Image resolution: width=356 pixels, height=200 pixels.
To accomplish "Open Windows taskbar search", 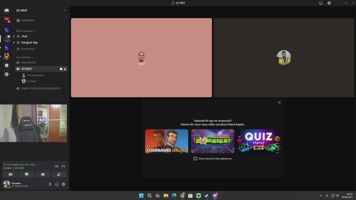I will pyautogui.click(x=150, y=196).
